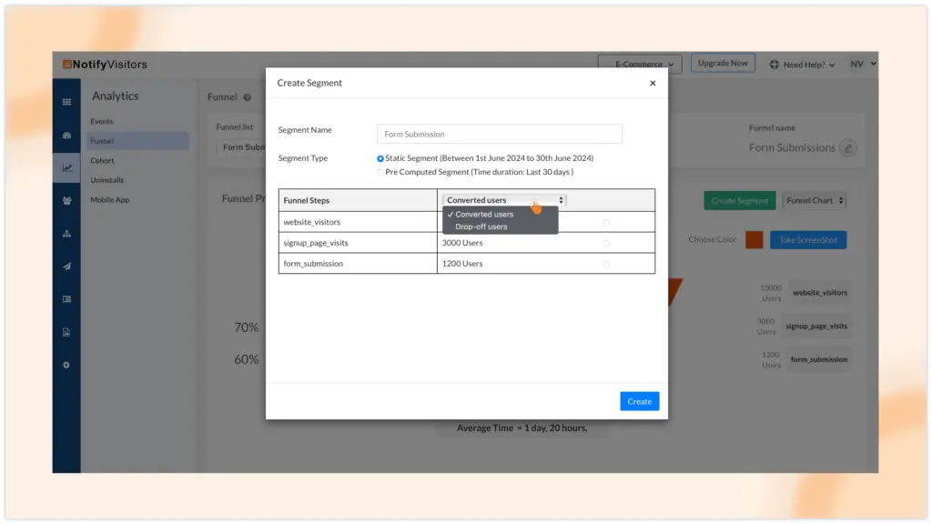Go to Cohort in Analytics menu

pyautogui.click(x=102, y=161)
